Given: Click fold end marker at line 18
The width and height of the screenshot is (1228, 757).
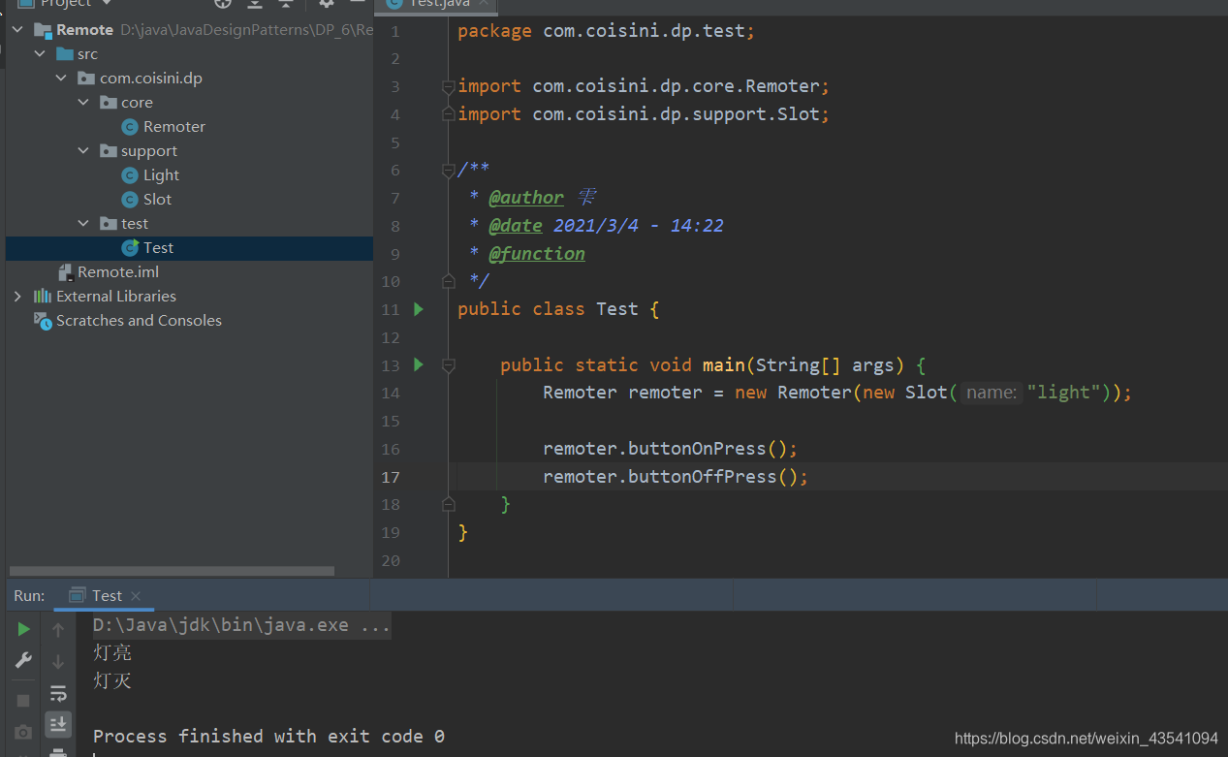Looking at the screenshot, I should (448, 504).
